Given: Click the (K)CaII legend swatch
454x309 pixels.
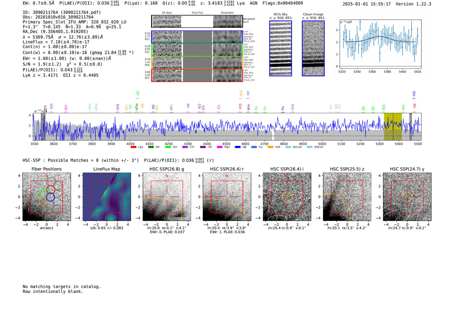Looking at the screenshot, I should click(288, 147).
